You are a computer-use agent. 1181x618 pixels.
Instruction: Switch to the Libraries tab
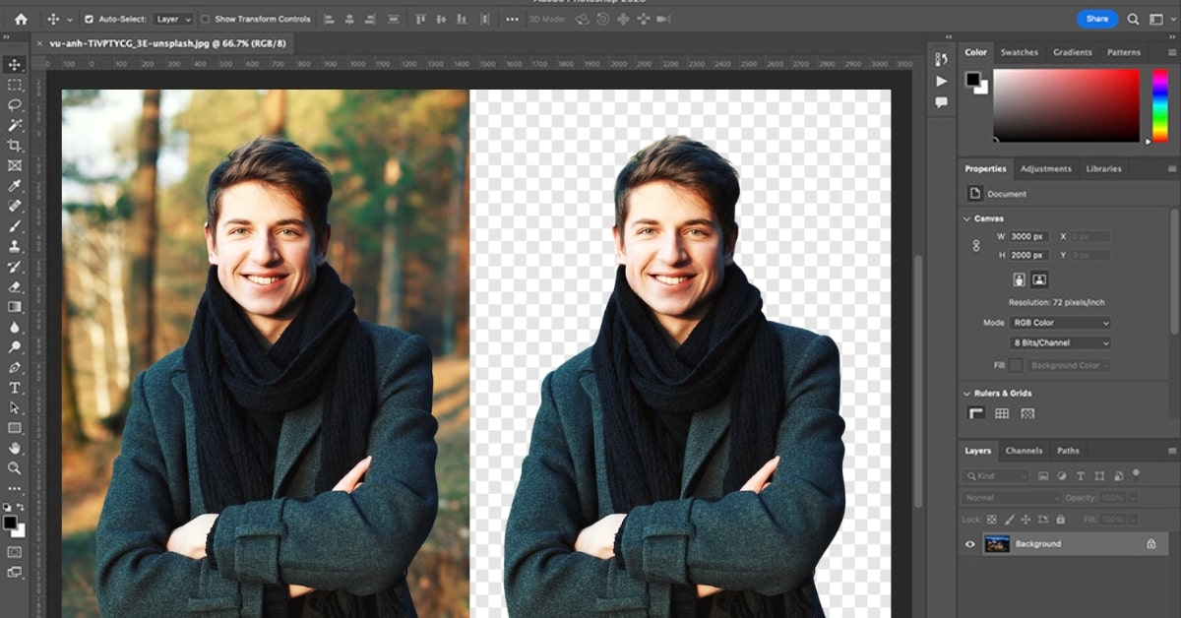[1103, 169]
